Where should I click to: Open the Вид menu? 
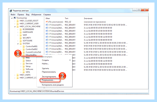pyautogui.click(x=28, y=15)
